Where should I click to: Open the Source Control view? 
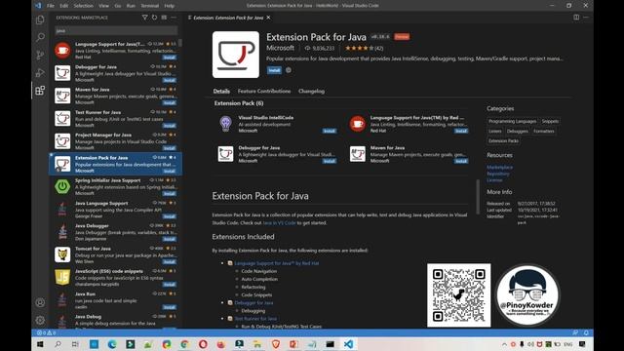[x=40, y=55]
